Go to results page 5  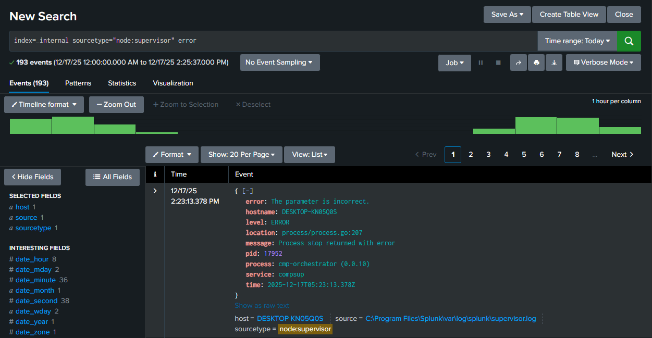(524, 155)
